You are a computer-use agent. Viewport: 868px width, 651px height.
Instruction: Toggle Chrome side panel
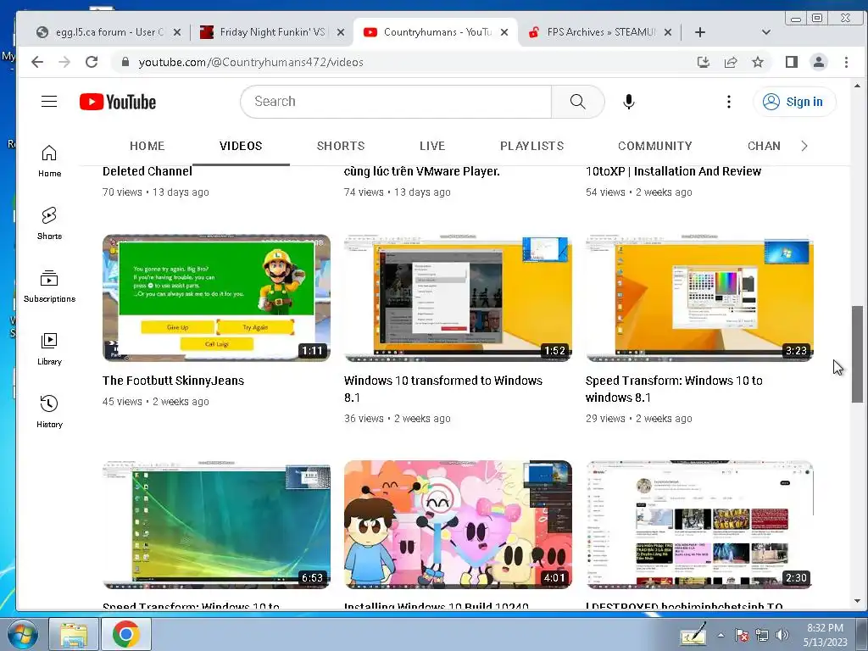792,62
